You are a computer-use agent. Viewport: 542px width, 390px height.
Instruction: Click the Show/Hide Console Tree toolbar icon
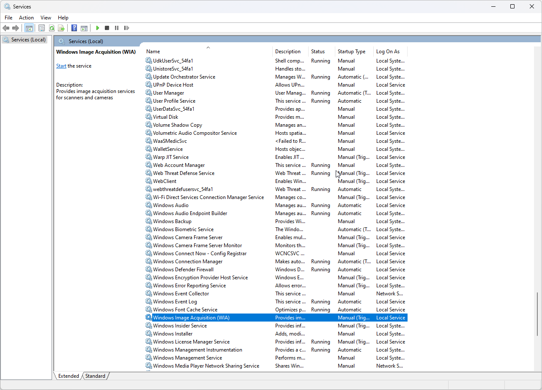(x=29, y=28)
